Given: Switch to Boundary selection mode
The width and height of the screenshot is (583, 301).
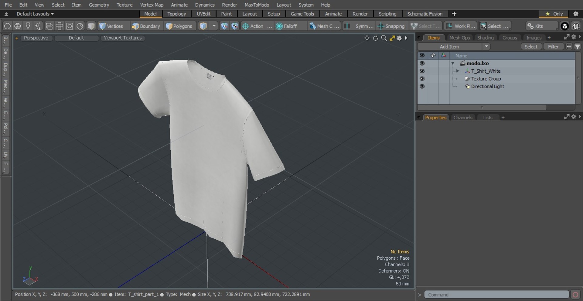Looking at the screenshot, I should (x=146, y=26).
